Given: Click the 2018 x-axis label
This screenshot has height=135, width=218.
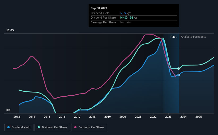Looking at the screenshot, I should pos(92,117).
